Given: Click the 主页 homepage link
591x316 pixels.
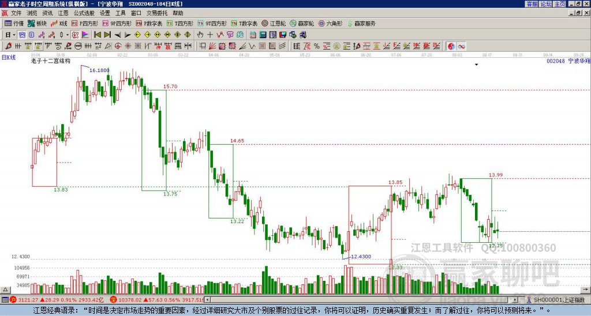Looking at the screenshot, I should (560, 4).
